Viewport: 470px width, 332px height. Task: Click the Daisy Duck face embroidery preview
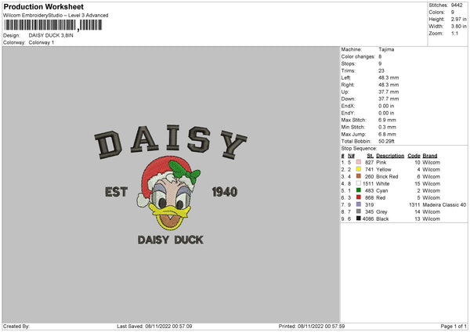coord(169,193)
